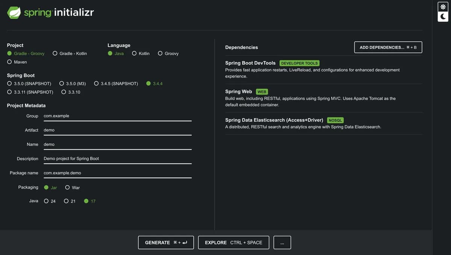Choose Java as the language
The image size is (451, 255).
(116, 54)
